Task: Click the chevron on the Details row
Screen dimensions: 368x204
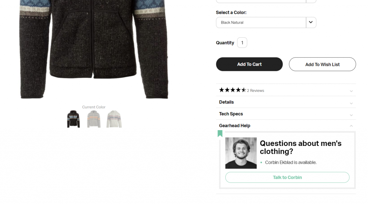Action: click(351, 103)
